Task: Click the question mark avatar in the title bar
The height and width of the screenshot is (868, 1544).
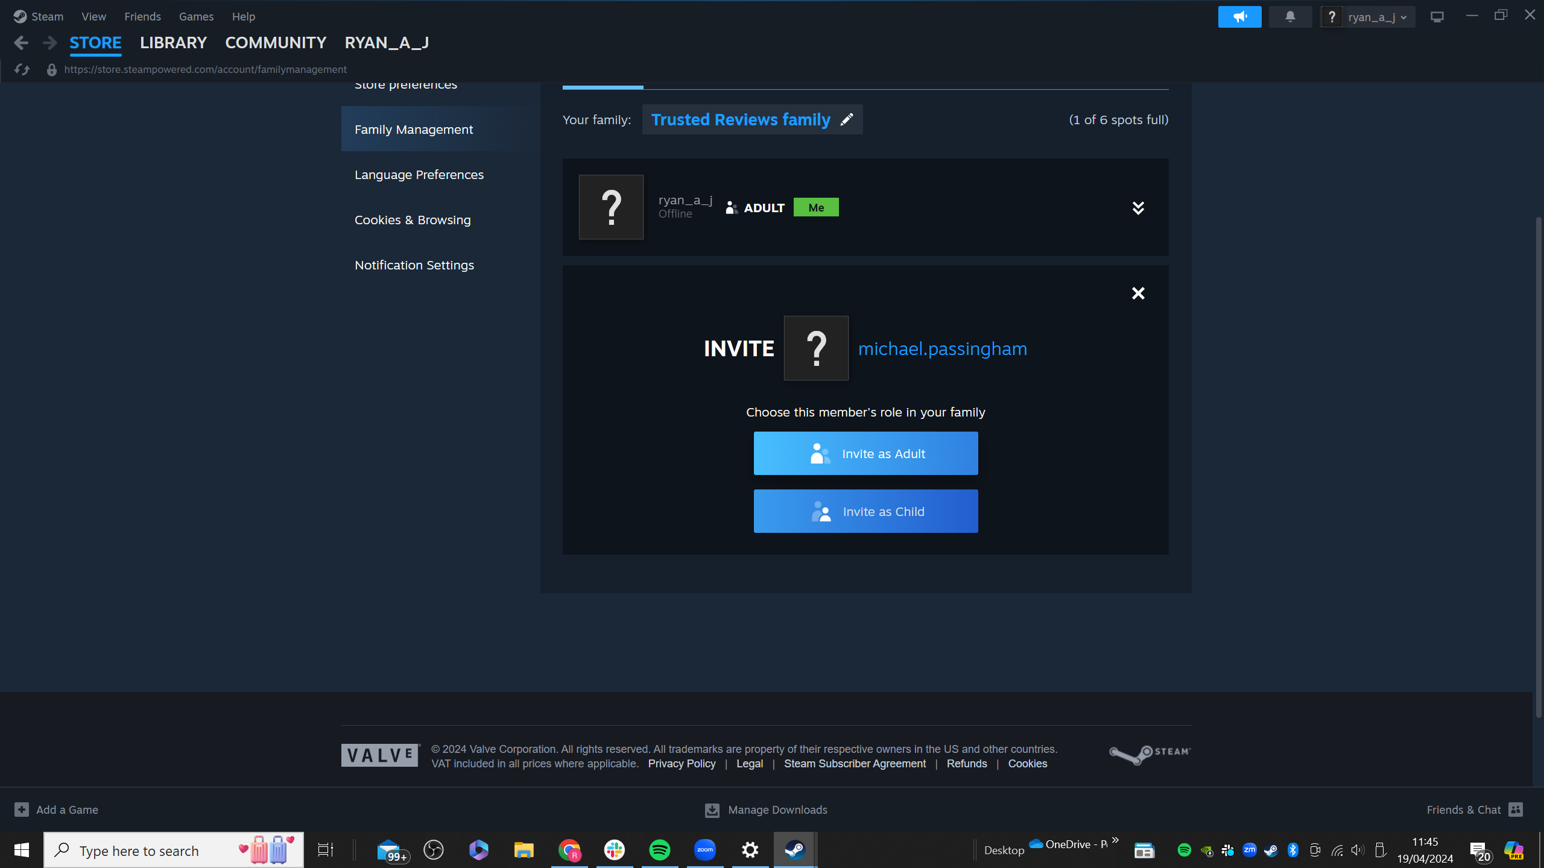Action: tap(1332, 17)
